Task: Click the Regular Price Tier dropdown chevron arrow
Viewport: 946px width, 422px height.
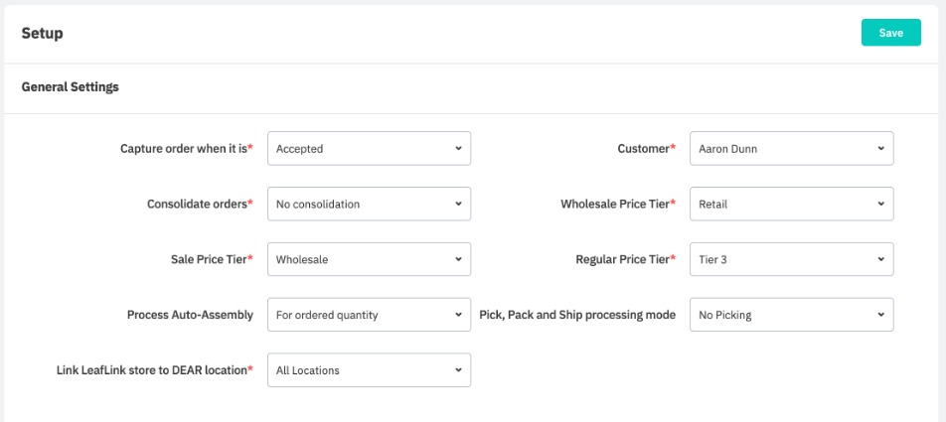Action: pyautogui.click(x=880, y=259)
